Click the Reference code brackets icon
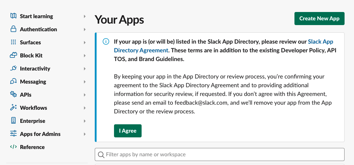 click(x=13, y=147)
